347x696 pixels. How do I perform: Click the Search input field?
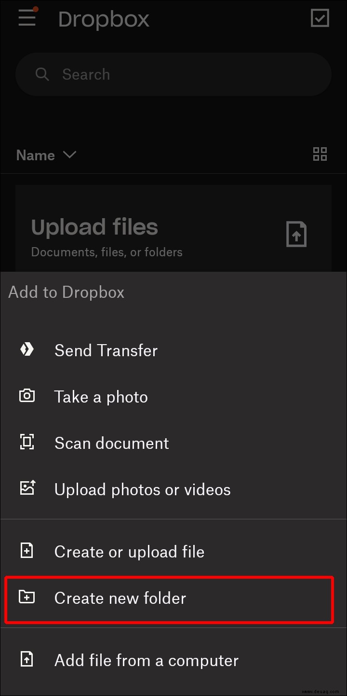(x=173, y=74)
